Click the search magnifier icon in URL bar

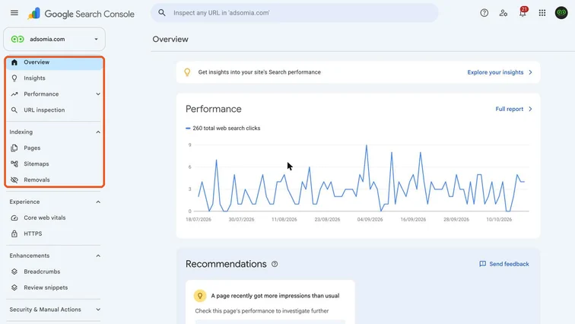click(162, 13)
